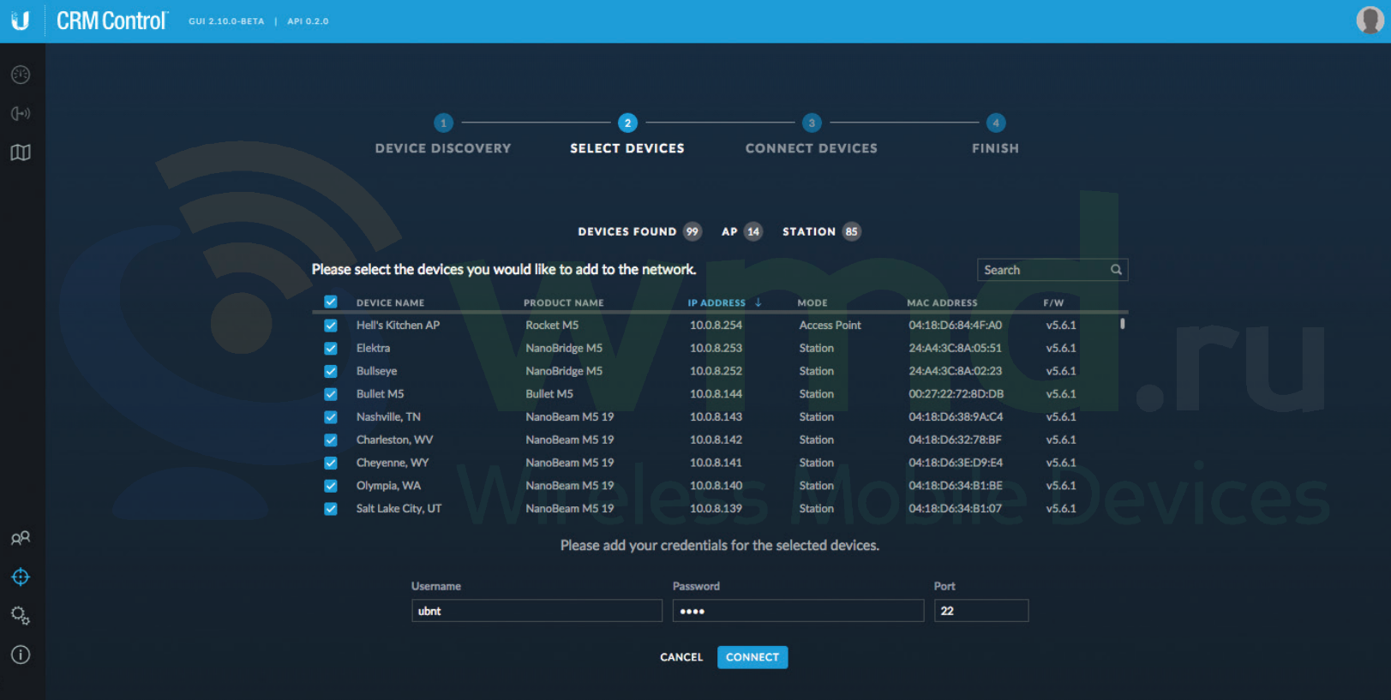Open the dashboard gauge sidebar icon
The image size is (1391, 700).
(x=21, y=75)
